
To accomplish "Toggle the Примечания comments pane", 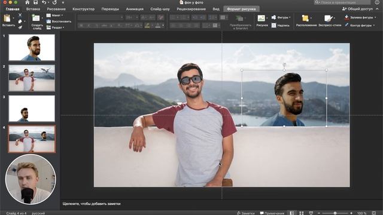I will click(x=272, y=213).
